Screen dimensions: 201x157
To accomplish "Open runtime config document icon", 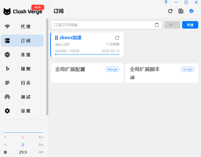I will pos(181,11).
